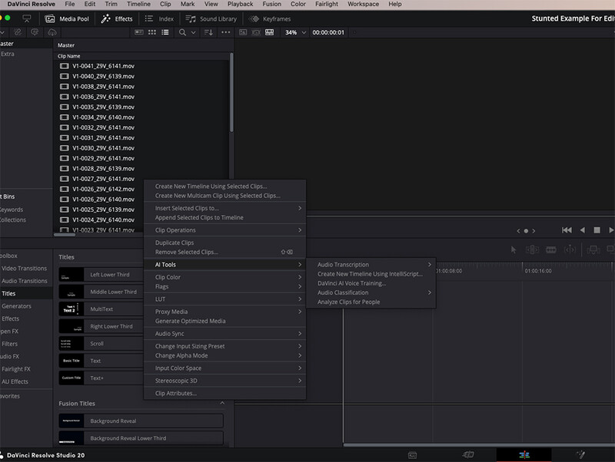
Task: Switch media pool to list view
Action: (x=165, y=32)
